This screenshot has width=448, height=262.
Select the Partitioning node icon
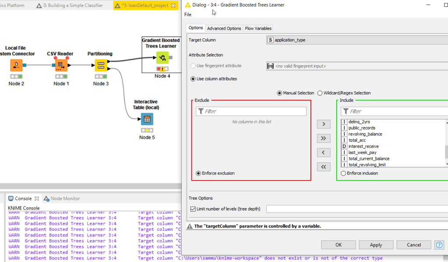(100, 65)
